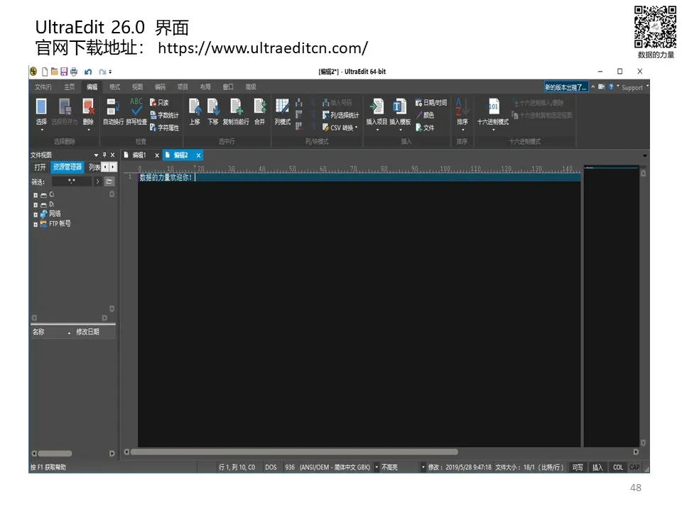Toggle 可写 (writable) in status bar

(x=578, y=468)
